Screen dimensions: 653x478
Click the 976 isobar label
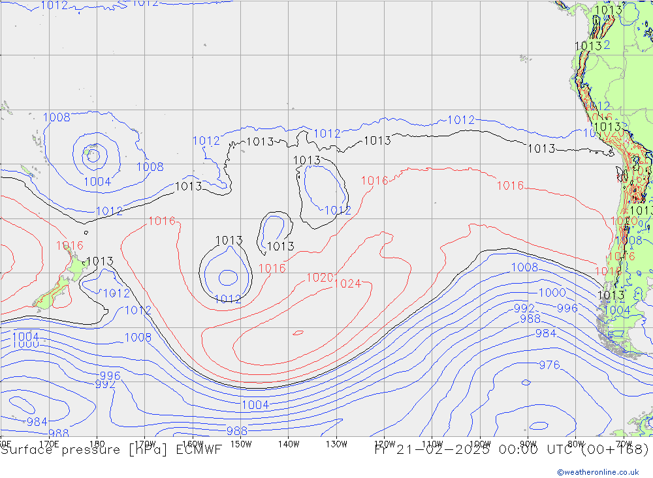[549, 365]
